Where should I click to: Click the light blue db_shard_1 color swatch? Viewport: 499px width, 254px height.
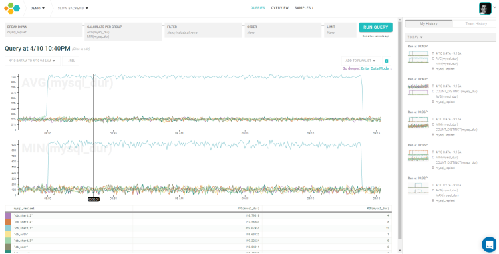[x=8, y=228]
